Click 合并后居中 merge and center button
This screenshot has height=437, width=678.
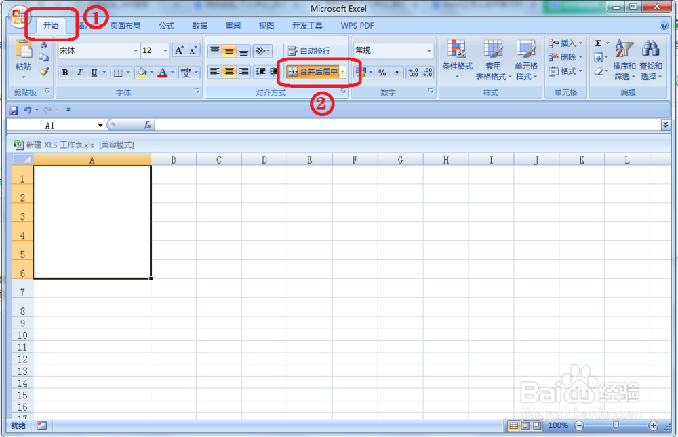click(x=313, y=71)
